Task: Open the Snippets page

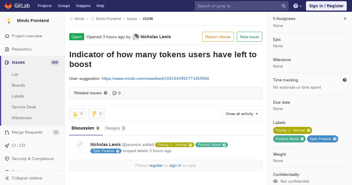Action: click(x=83, y=6)
